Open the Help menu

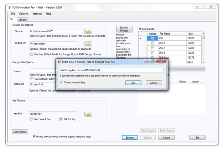tap(48, 14)
